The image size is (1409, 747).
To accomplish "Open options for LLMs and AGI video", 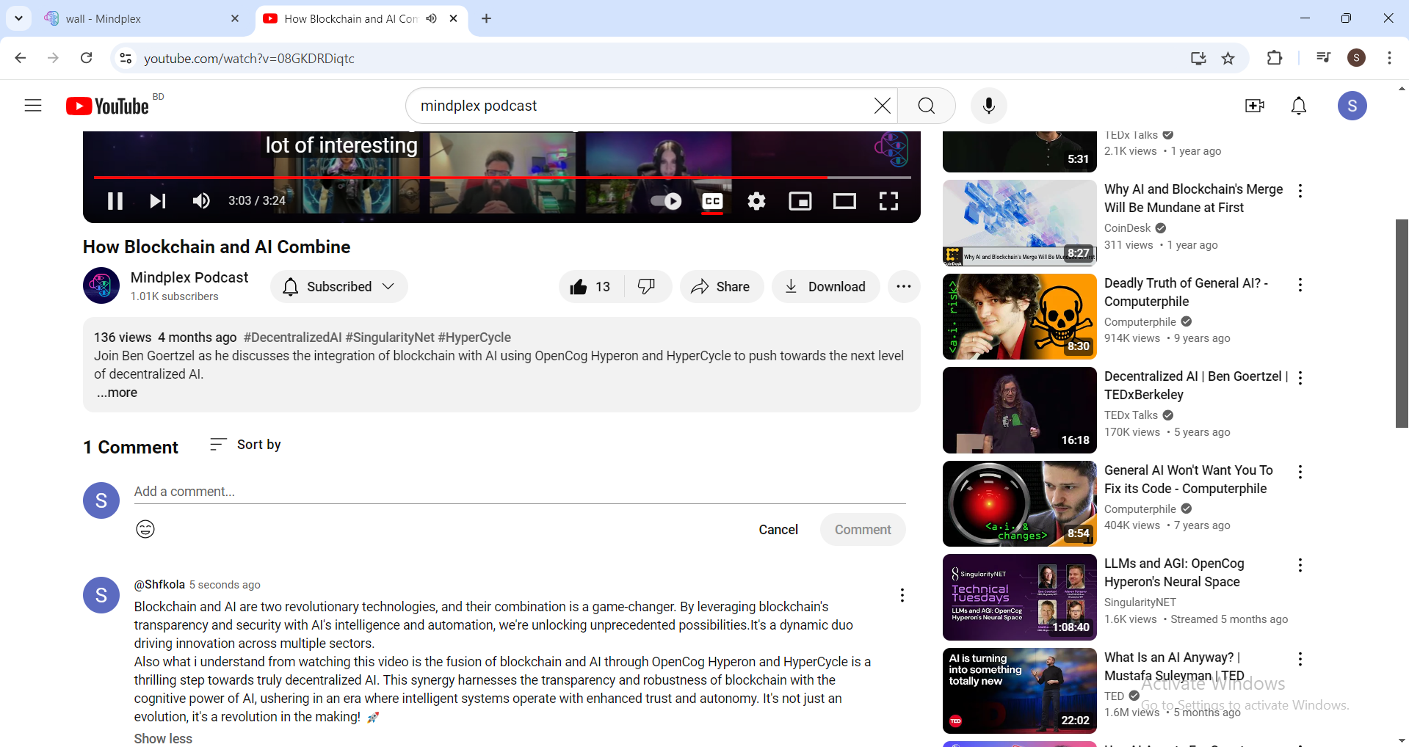I will pyautogui.click(x=1300, y=565).
